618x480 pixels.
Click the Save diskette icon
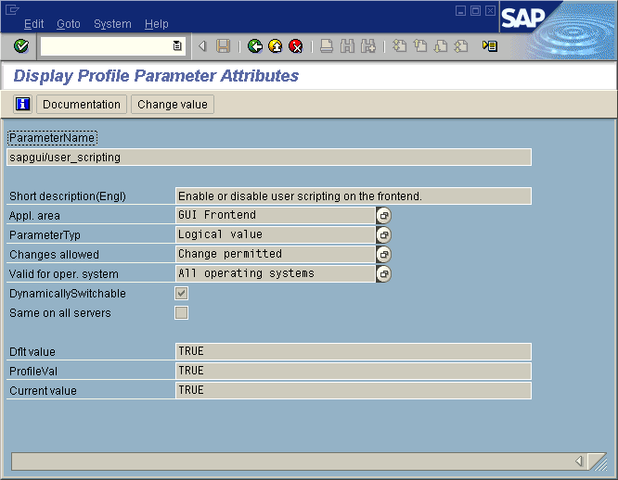(x=223, y=46)
